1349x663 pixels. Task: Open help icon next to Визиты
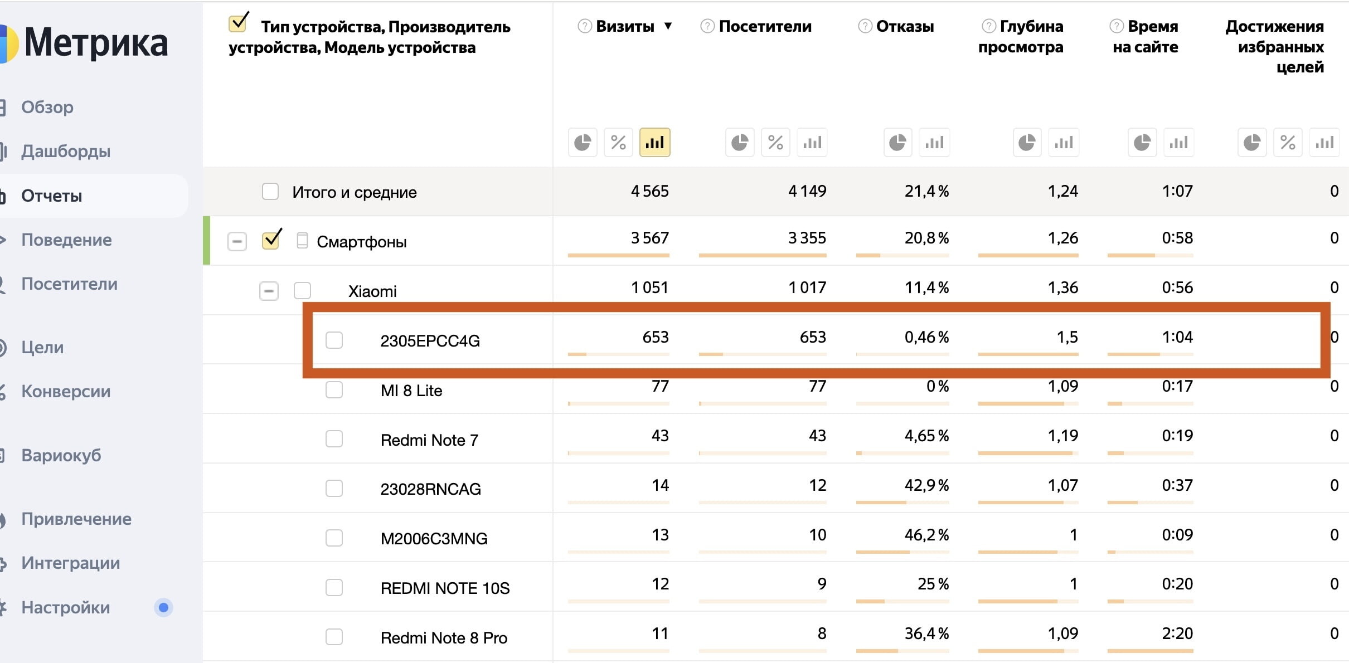(x=584, y=26)
